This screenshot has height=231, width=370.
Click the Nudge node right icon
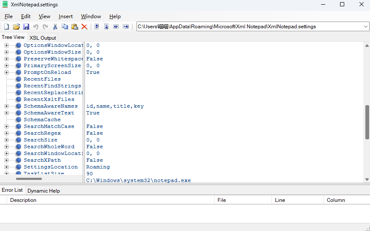pyautogui.click(x=125, y=27)
